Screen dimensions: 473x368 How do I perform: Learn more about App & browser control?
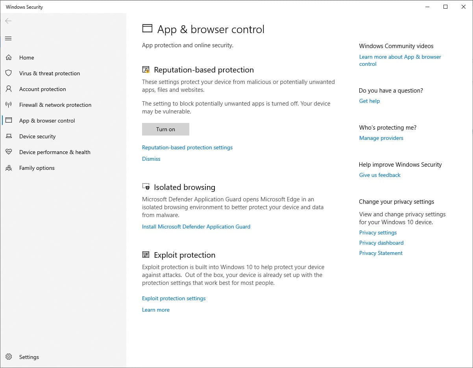tap(400, 60)
